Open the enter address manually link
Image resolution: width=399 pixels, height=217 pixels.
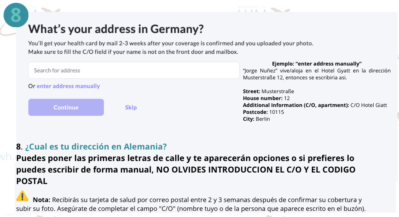(x=68, y=86)
